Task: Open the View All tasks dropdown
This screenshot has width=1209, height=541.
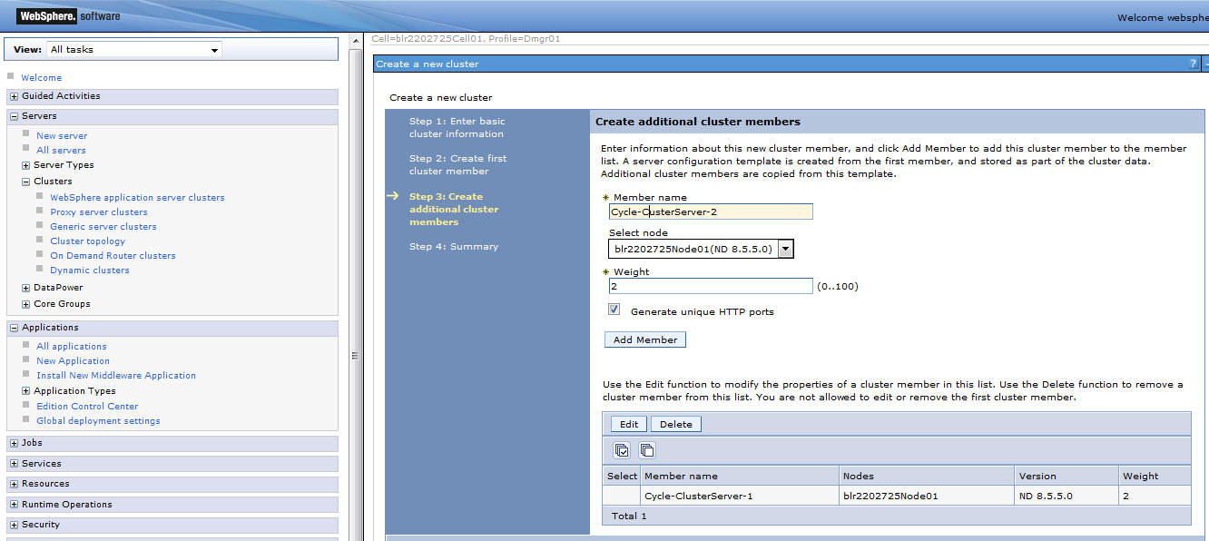Action: click(x=213, y=48)
